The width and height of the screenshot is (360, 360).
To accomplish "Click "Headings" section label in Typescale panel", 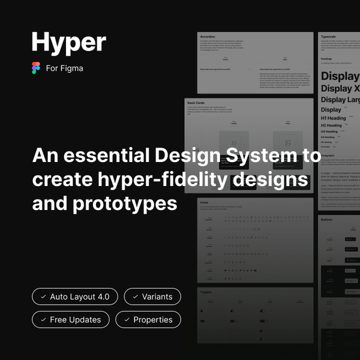I will [326, 59].
